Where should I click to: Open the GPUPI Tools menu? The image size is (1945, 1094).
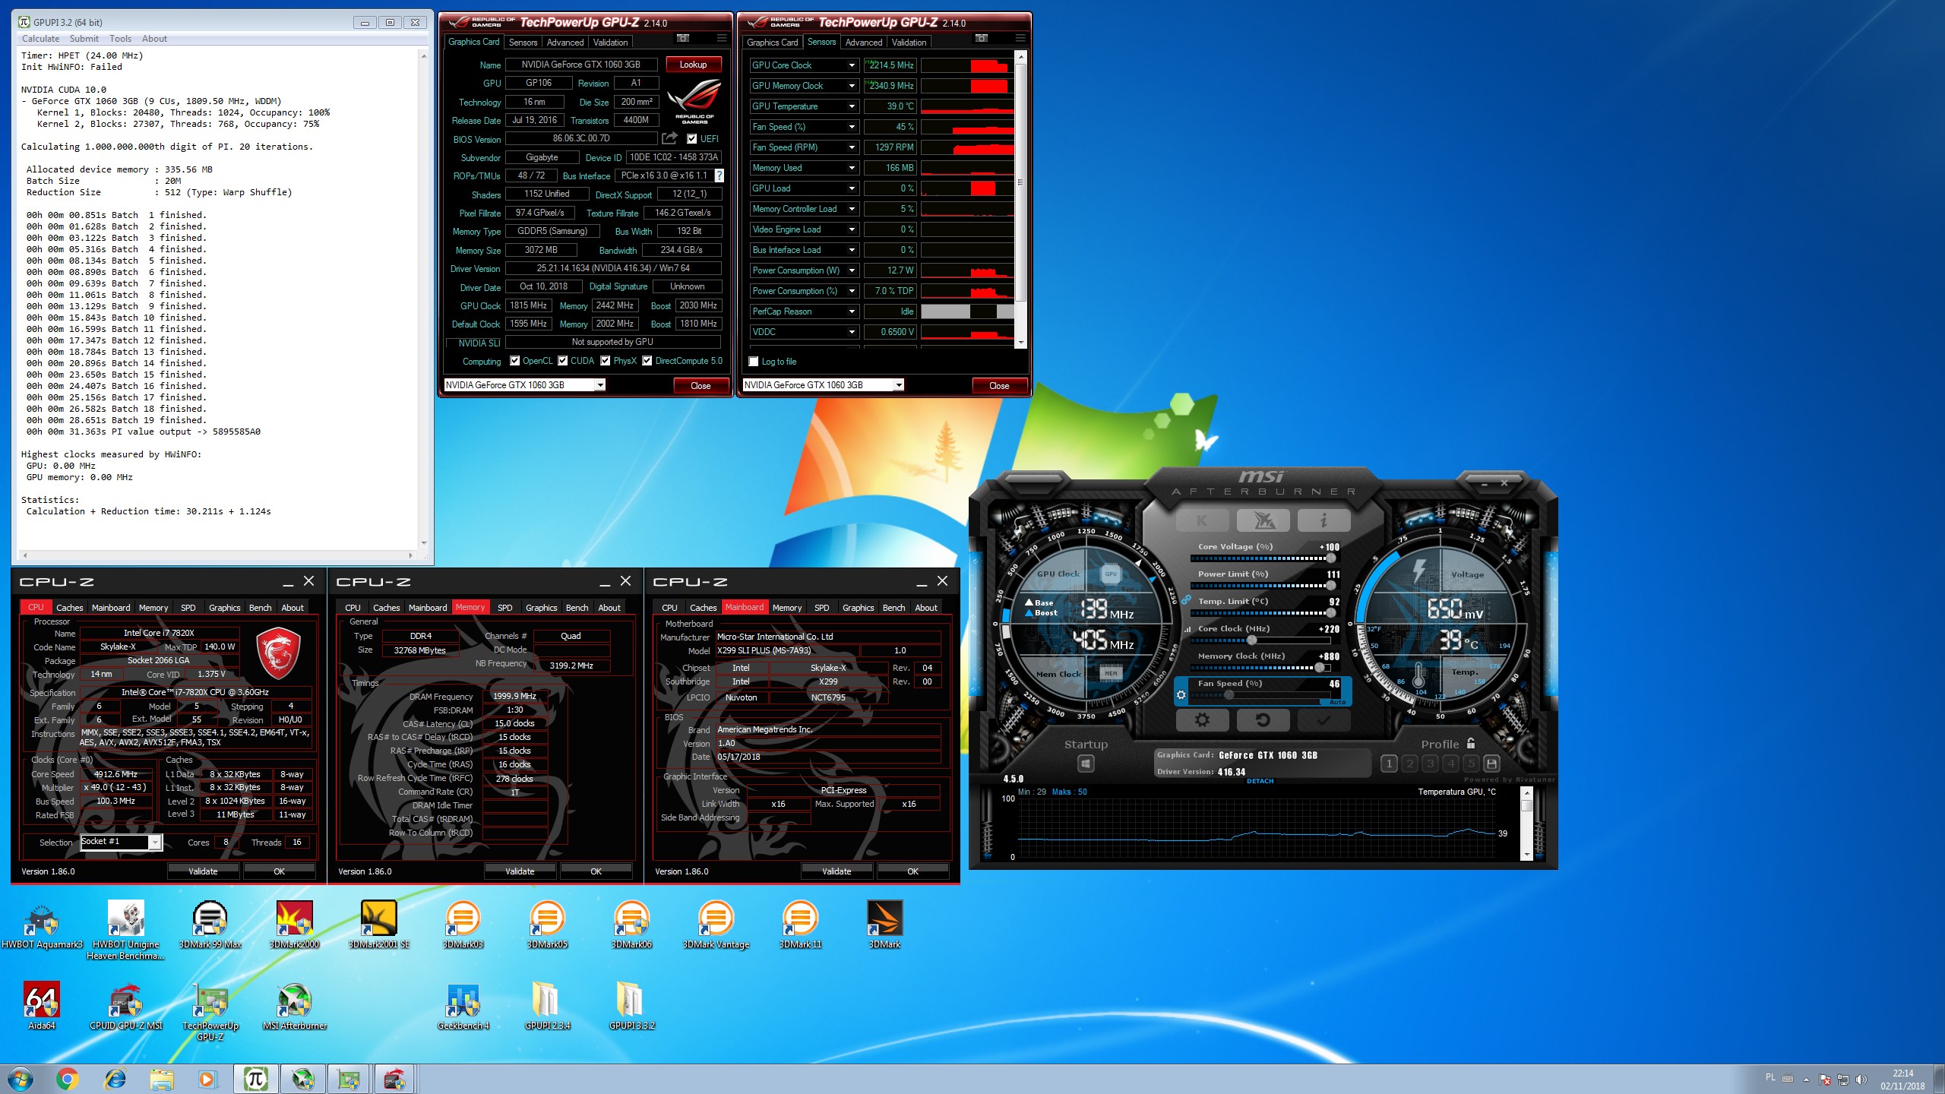pos(120,39)
